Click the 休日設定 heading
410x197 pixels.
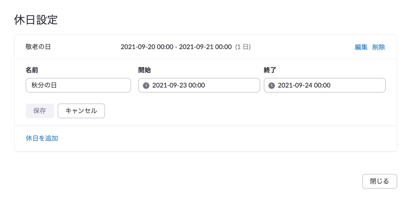[36, 20]
